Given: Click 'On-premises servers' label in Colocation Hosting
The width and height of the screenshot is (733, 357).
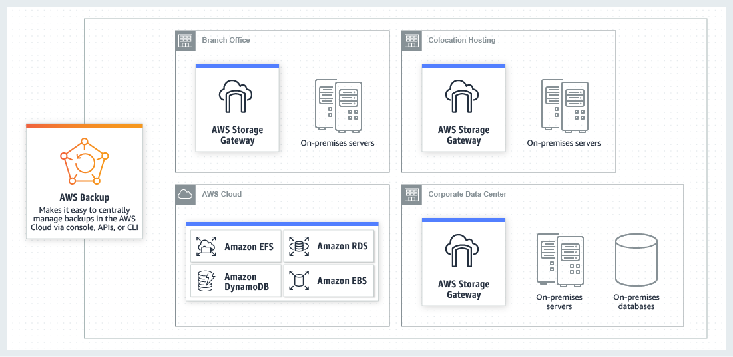Looking at the screenshot, I should [564, 143].
